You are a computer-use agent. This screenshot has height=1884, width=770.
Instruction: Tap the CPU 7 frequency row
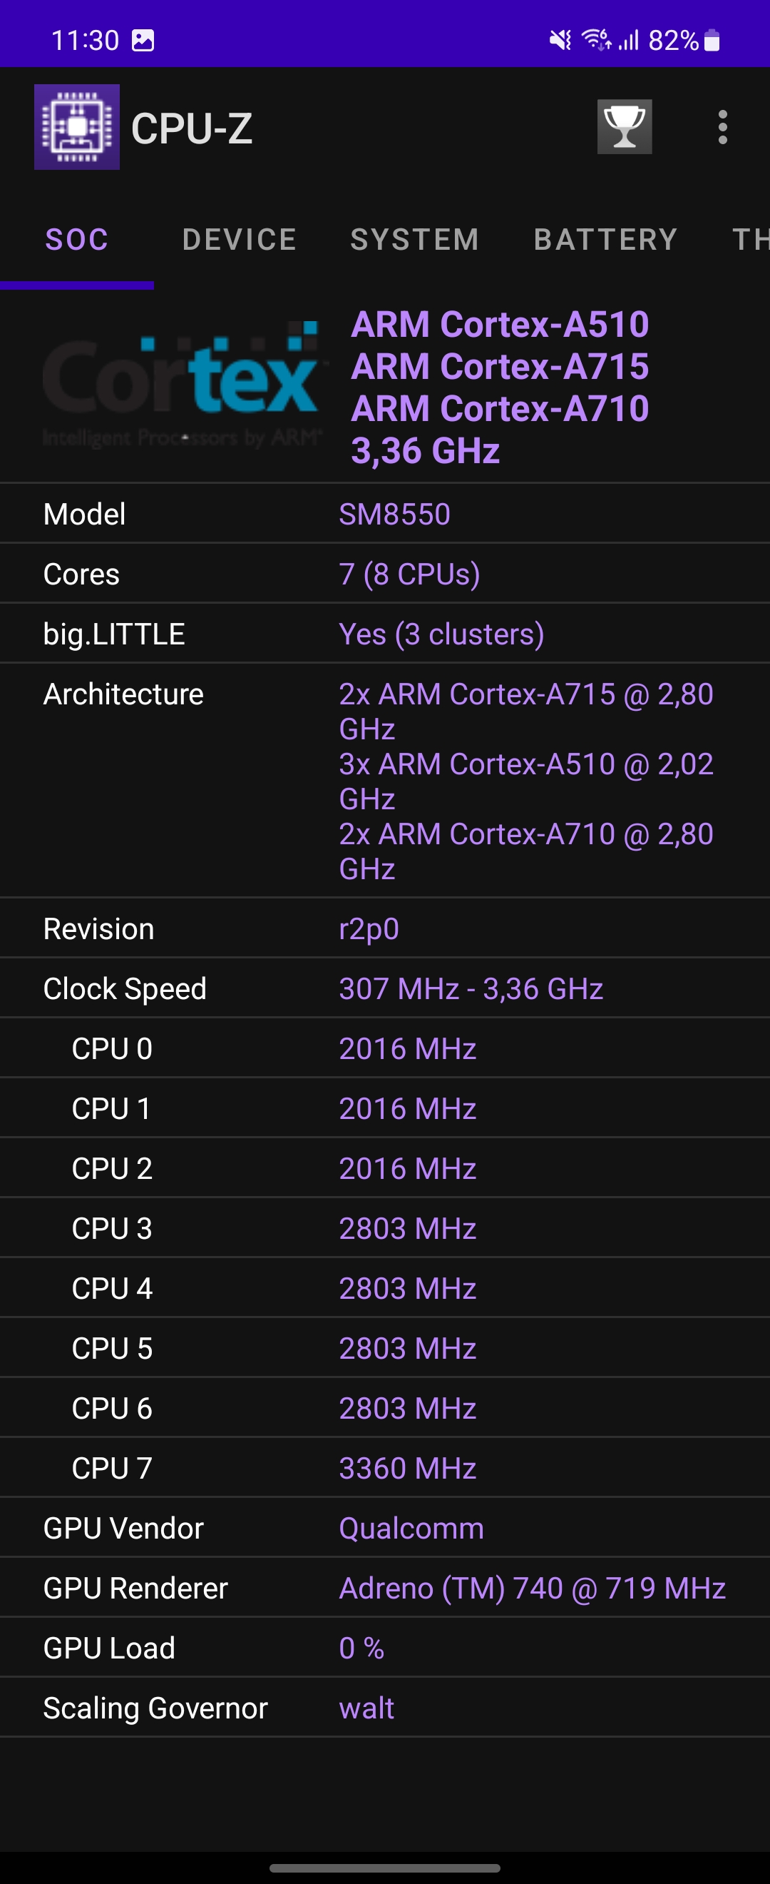coord(385,1468)
